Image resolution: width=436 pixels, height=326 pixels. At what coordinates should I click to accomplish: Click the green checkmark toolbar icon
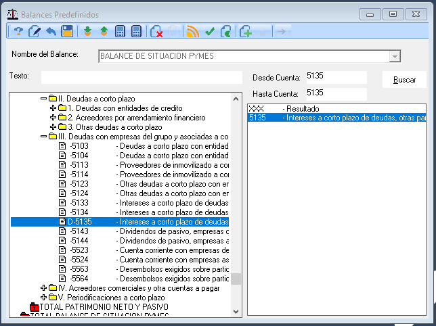(210, 31)
